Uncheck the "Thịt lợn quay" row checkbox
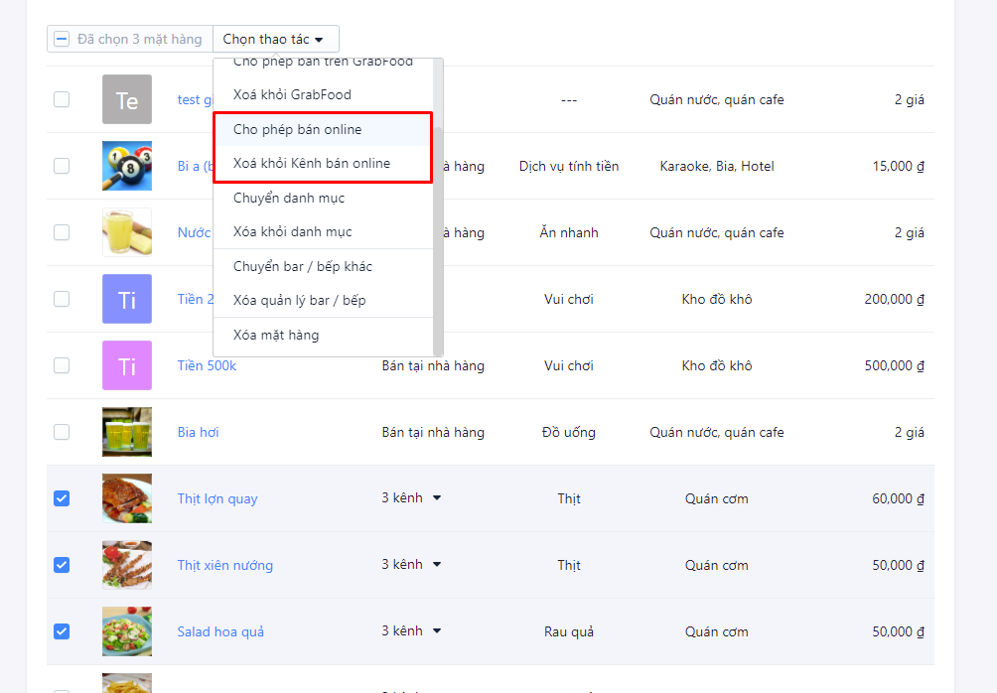 [62, 498]
